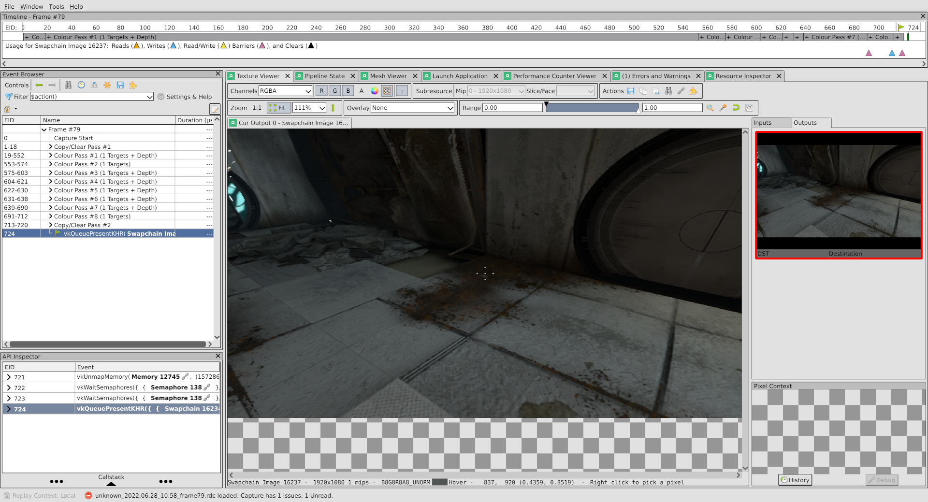Viewport: 928px width, 502px height.
Task: Click the range minimum 0.00 field
Action: 512,108
